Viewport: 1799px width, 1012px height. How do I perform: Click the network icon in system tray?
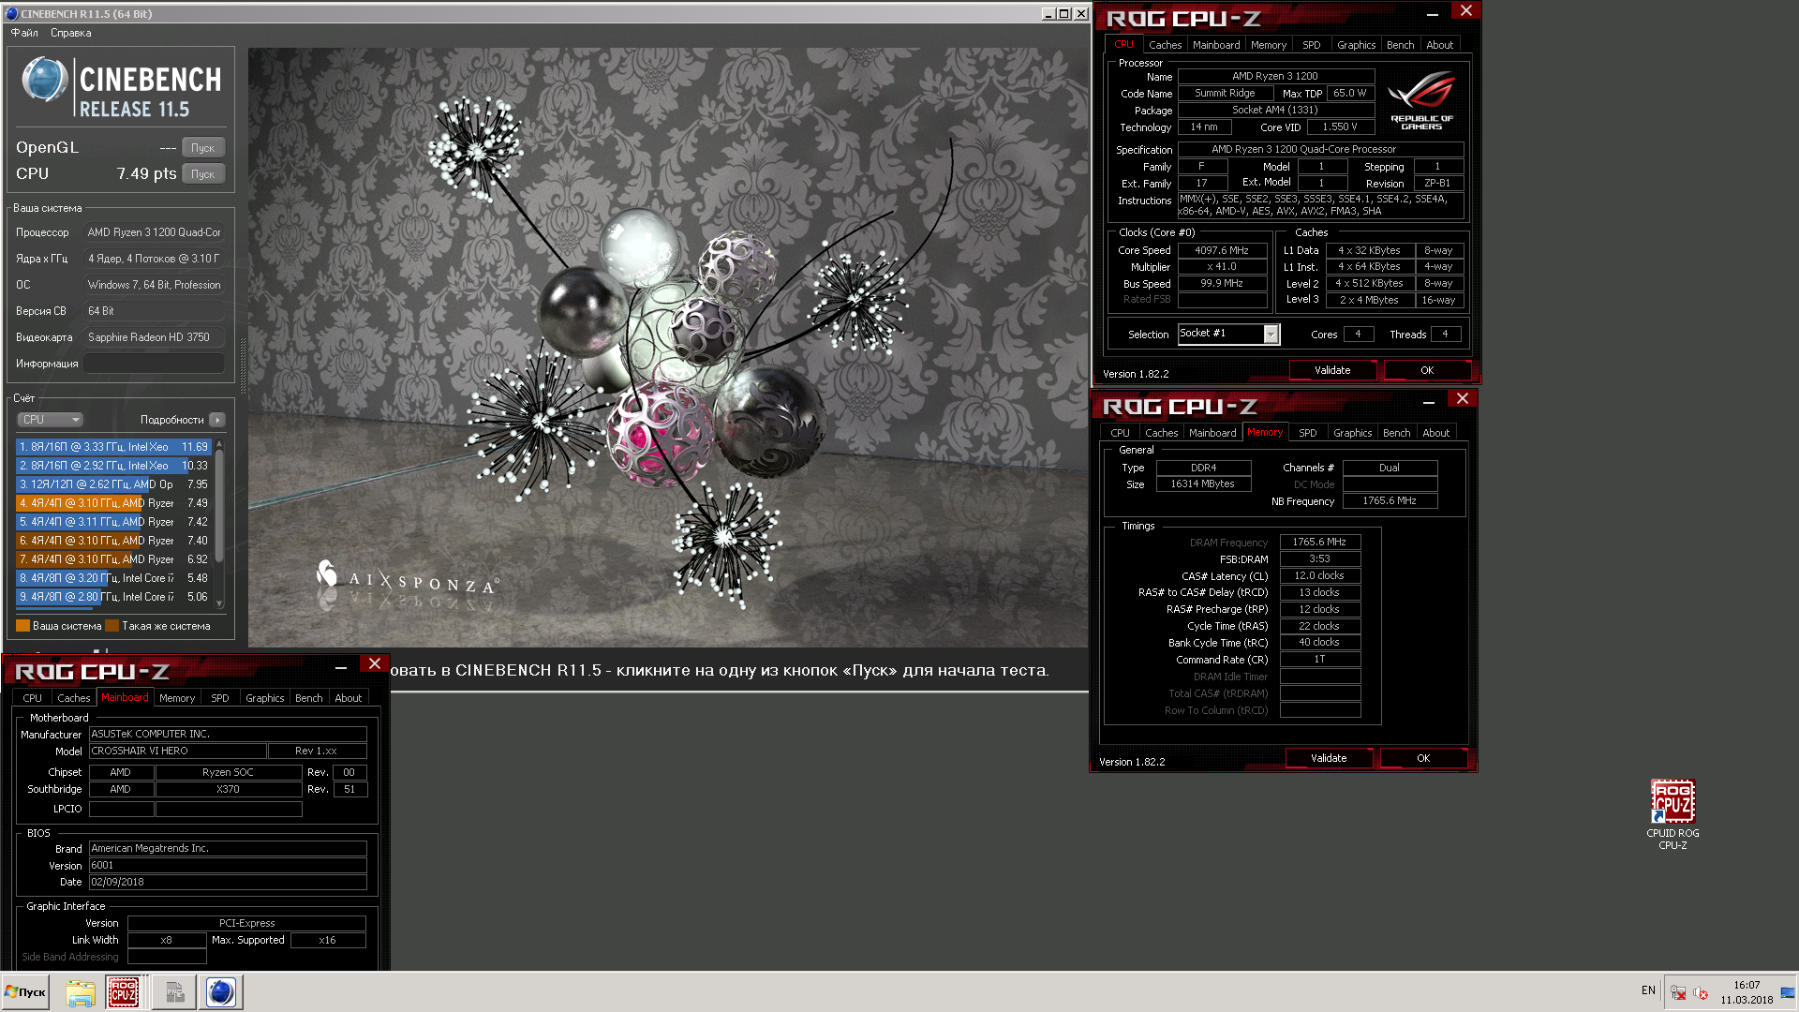coord(1678,993)
